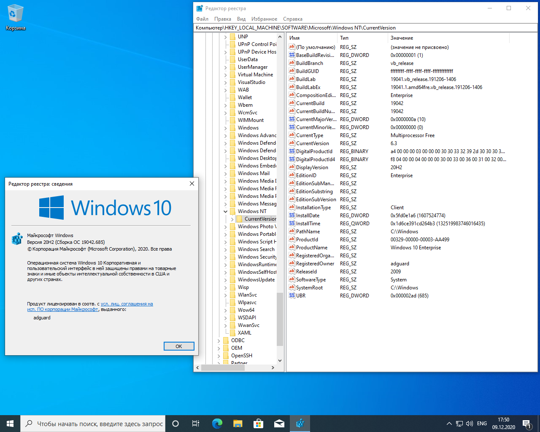Viewport: 540px width, 432px height.
Task: Open File Explorer from the taskbar
Action: coord(238,424)
